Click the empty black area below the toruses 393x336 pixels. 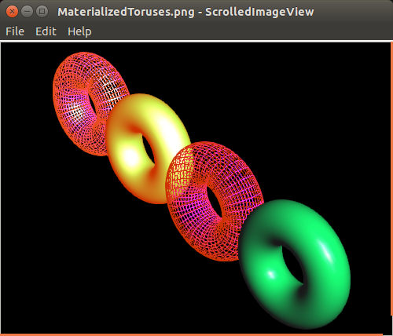(105, 275)
